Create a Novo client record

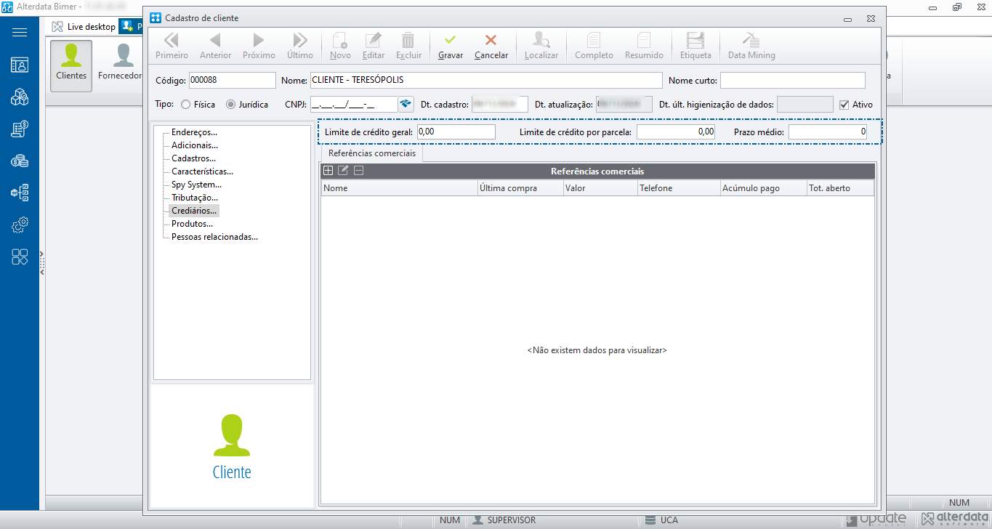point(340,46)
